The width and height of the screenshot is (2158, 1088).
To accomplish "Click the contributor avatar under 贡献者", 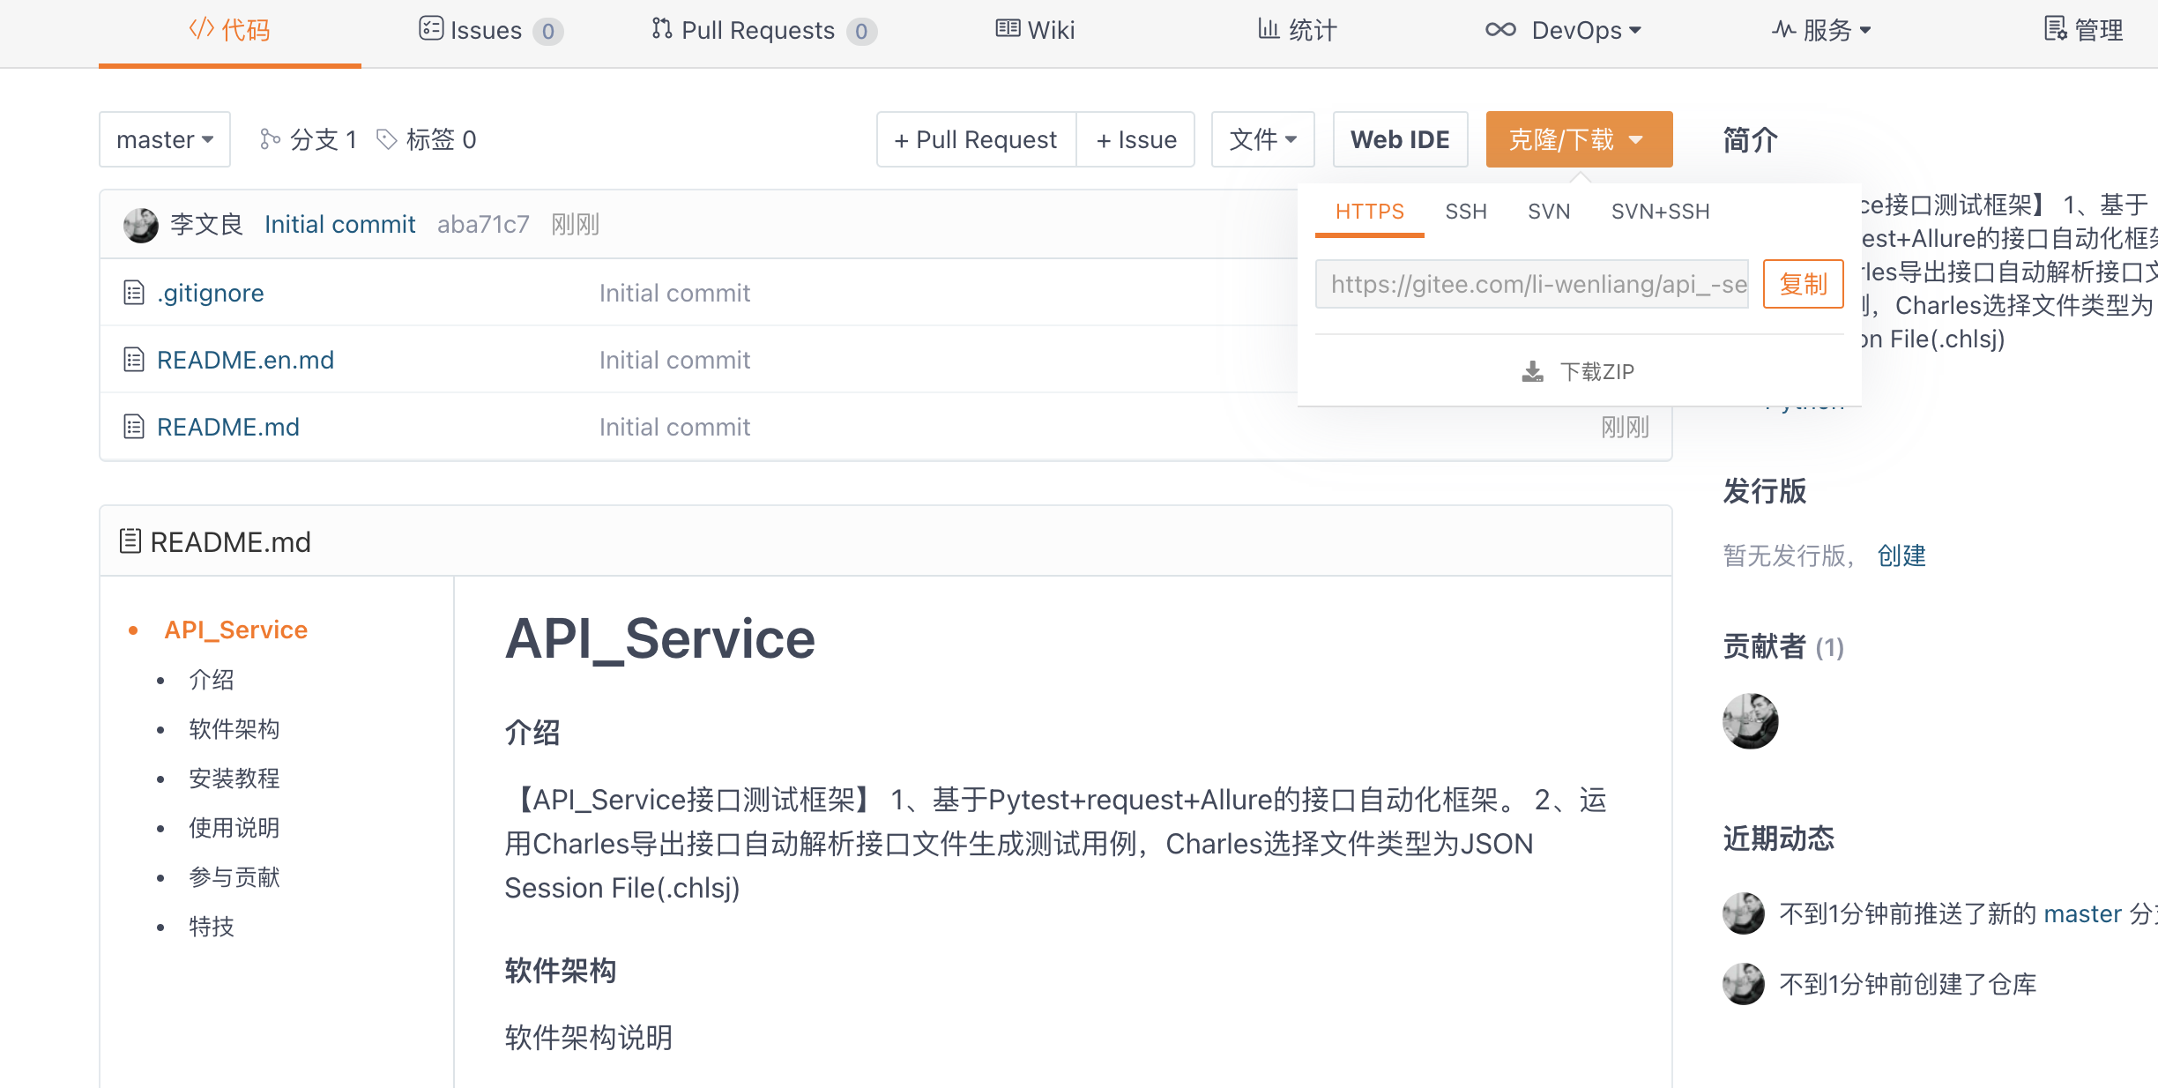I will 1750,721.
